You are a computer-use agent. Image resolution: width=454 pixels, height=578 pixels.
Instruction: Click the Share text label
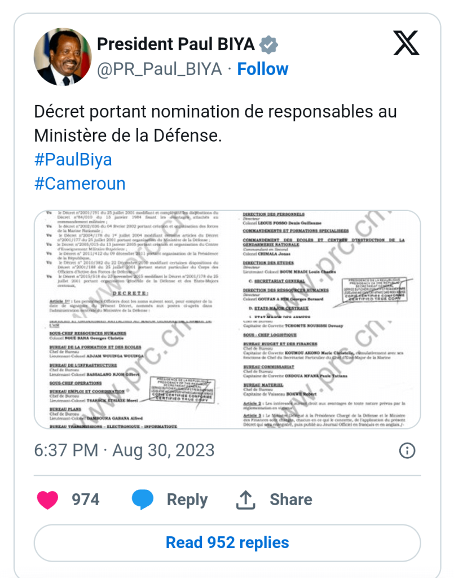pos(291,500)
